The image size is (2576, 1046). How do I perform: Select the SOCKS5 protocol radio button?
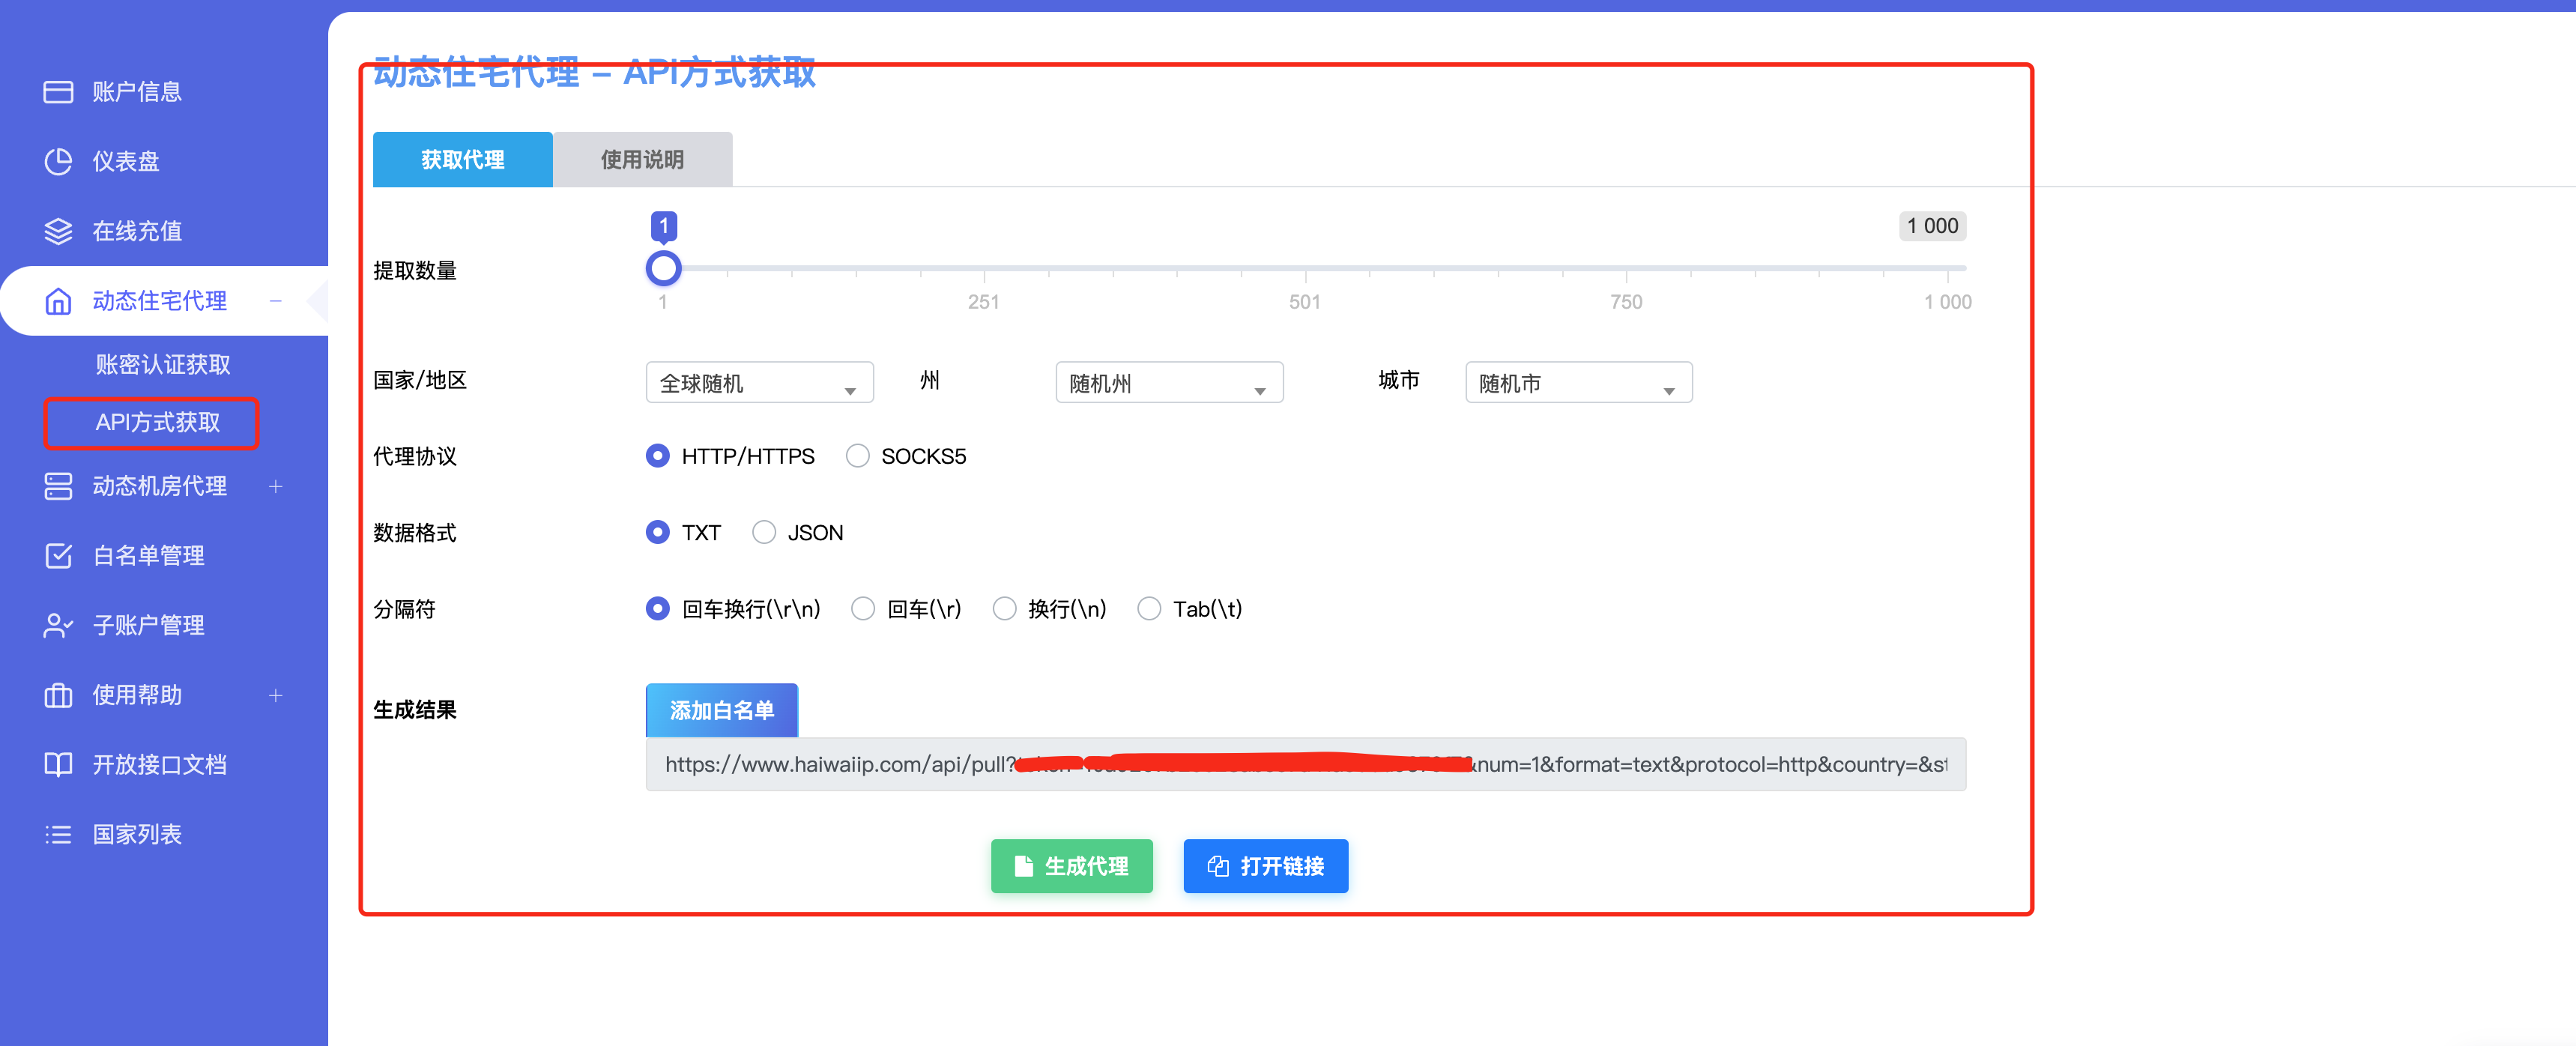(857, 456)
